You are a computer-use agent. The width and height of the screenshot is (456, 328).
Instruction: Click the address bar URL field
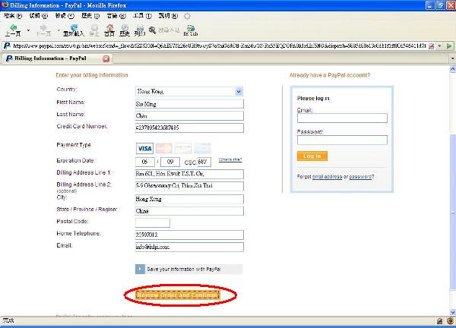click(220, 46)
